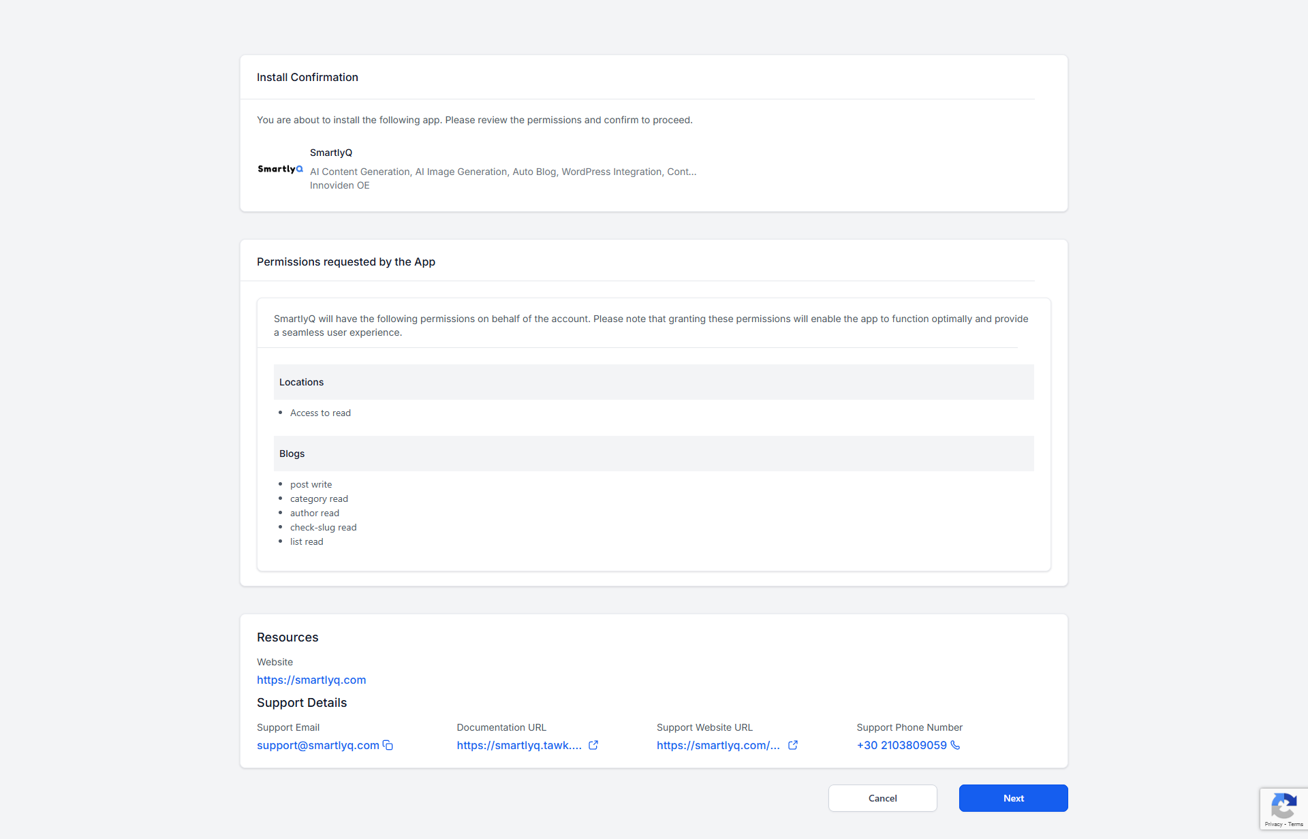Click the Support Website URL label
Viewport: 1308px width, 839px height.
tap(704, 727)
